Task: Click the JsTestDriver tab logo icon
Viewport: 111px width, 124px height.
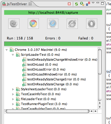Action: coord(4,4)
